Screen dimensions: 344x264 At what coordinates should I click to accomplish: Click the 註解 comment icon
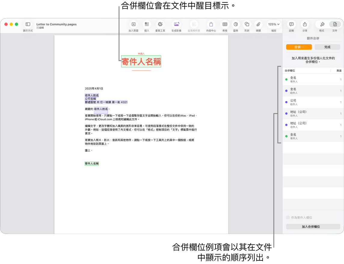coord(291,25)
